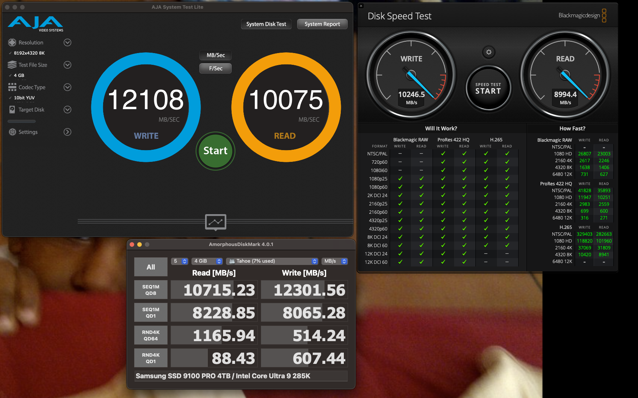Open Blackmagic Disk Speed Test settings gear
Screen dimensions: 638x398
pos(489,52)
